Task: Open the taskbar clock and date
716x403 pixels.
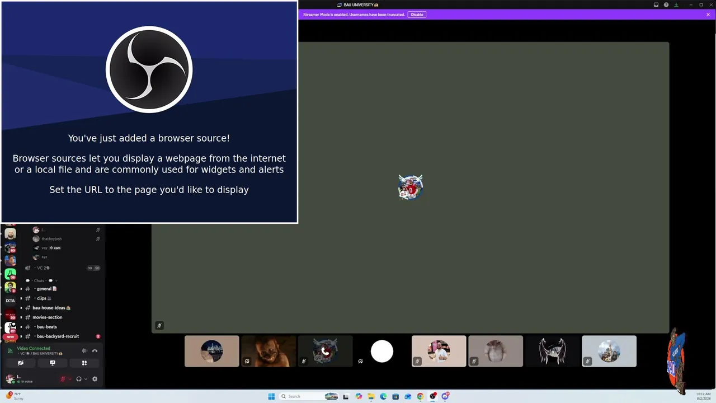Action: (x=704, y=396)
